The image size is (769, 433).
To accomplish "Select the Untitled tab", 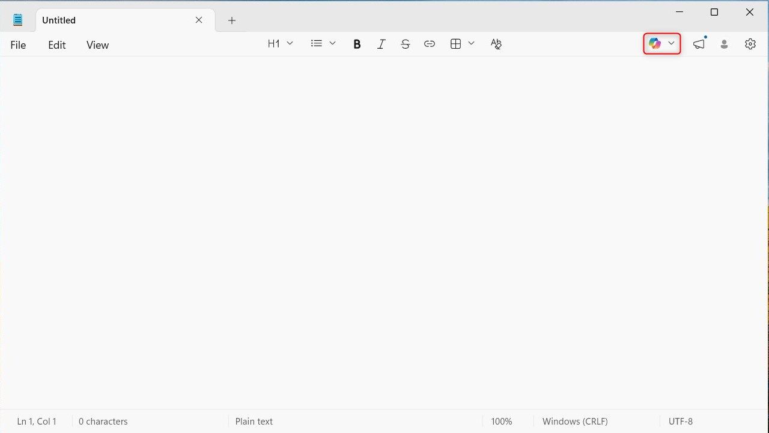I will tap(125, 20).
